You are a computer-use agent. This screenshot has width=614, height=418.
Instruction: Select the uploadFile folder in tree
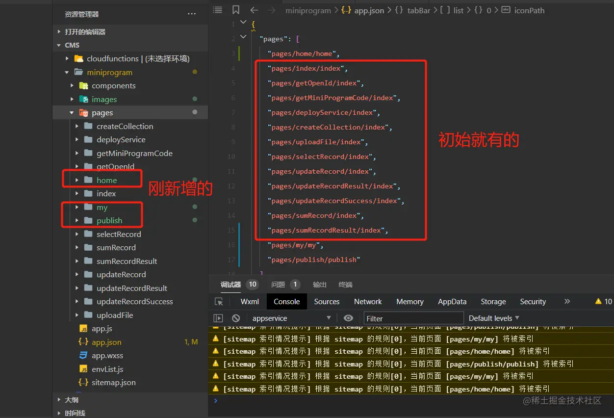click(115, 315)
